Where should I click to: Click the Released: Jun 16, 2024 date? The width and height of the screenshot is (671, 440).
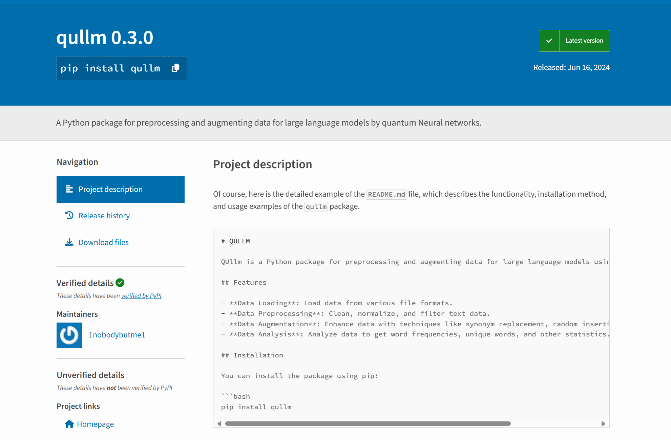pyautogui.click(x=571, y=67)
